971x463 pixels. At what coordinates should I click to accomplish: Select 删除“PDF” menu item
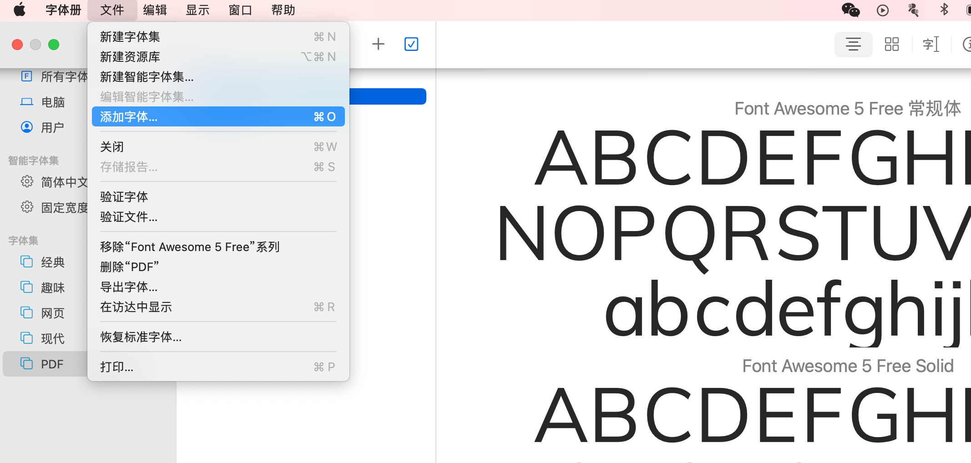tap(218, 267)
